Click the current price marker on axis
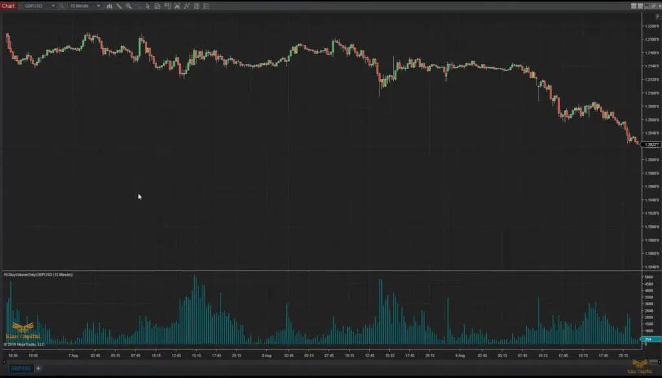Image resolution: width=662 pixels, height=378 pixels. point(650,144)
